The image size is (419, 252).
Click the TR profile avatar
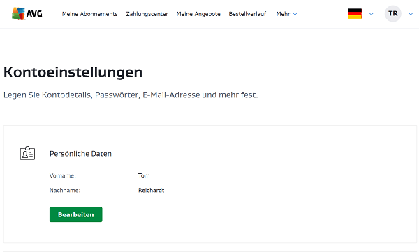point(392,14)
